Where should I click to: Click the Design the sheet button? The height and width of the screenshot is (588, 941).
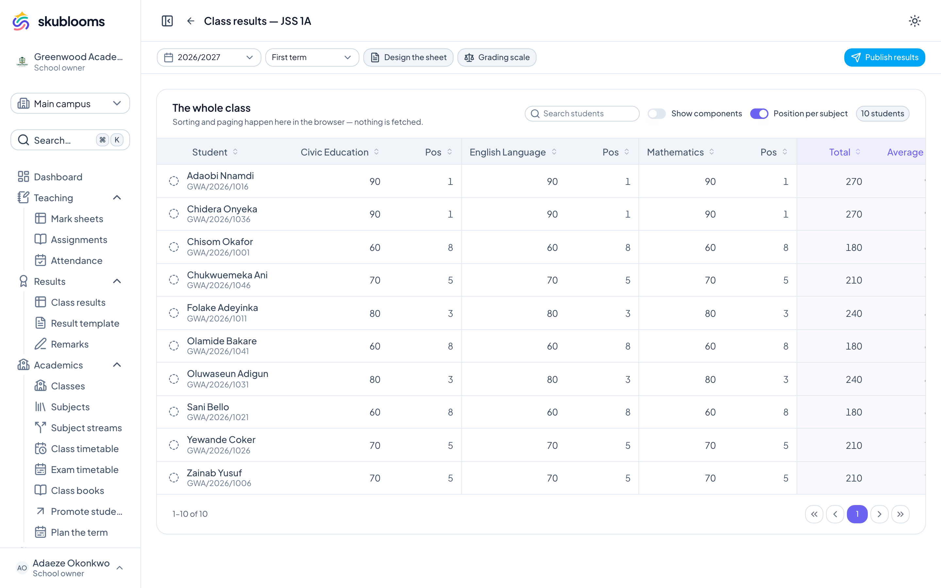coord(408,57)
